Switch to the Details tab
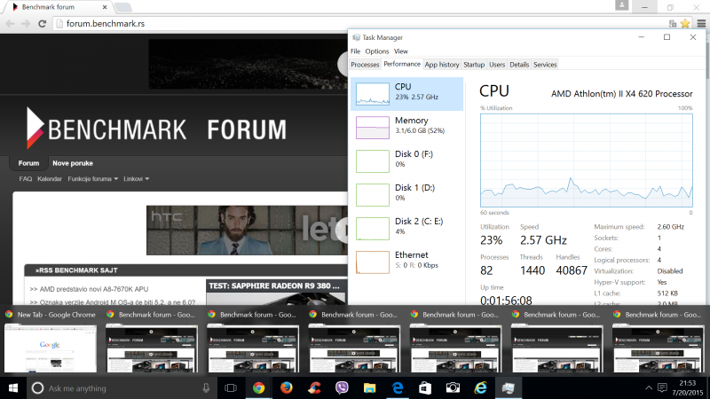Viewport: 710px width, 399px height. pyautogui.click(x=519, y=65)
